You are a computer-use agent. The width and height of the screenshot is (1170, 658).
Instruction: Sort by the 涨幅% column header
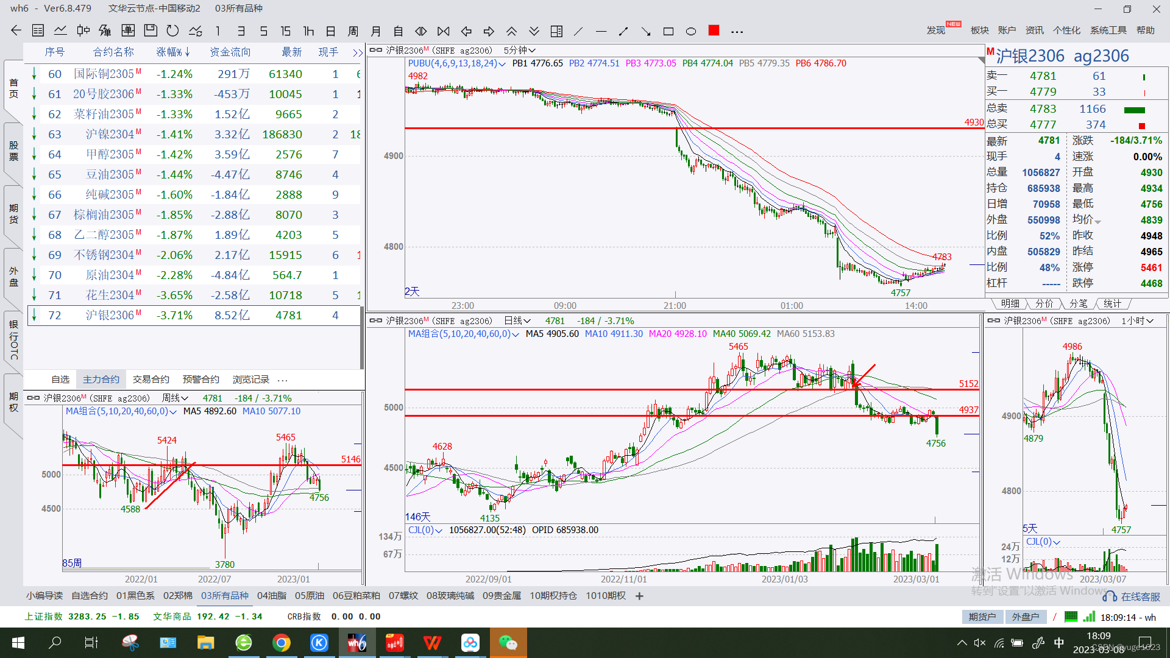pos(173,52)
